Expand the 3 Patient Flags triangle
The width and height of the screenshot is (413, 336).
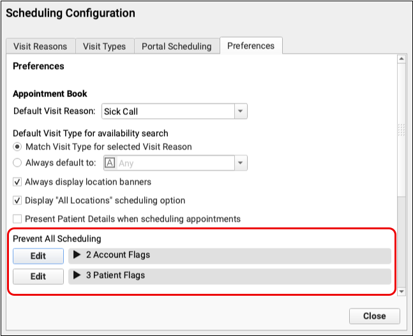77,276
